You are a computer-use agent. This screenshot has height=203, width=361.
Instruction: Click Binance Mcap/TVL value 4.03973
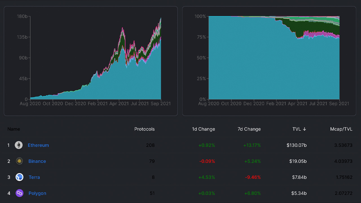pos(343,161)
